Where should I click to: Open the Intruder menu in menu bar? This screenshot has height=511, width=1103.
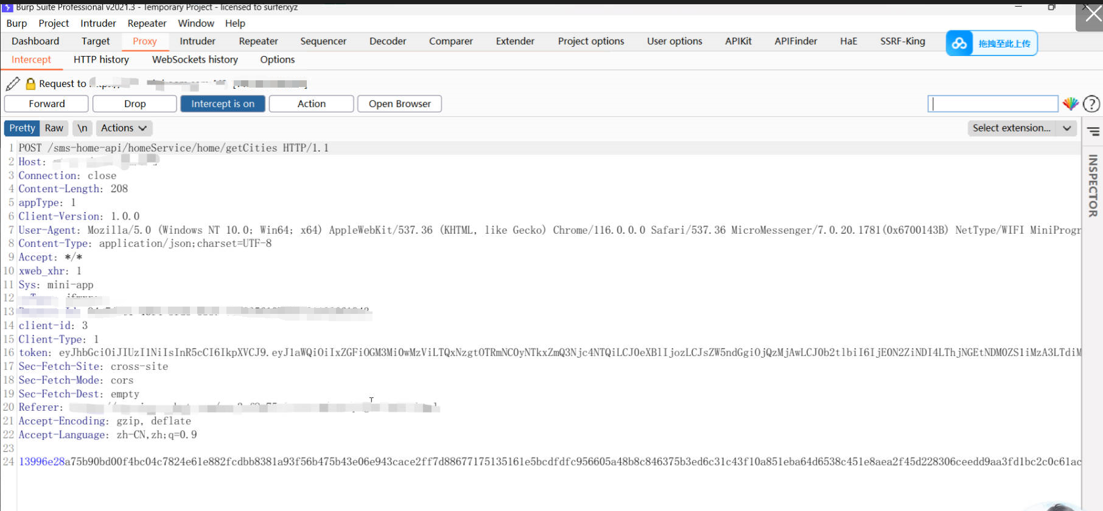click(98, 23)
